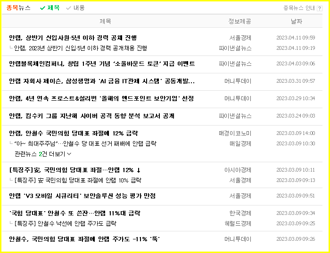Click source 머니투데이 on the 2023.03.29 row

(238, 98)
